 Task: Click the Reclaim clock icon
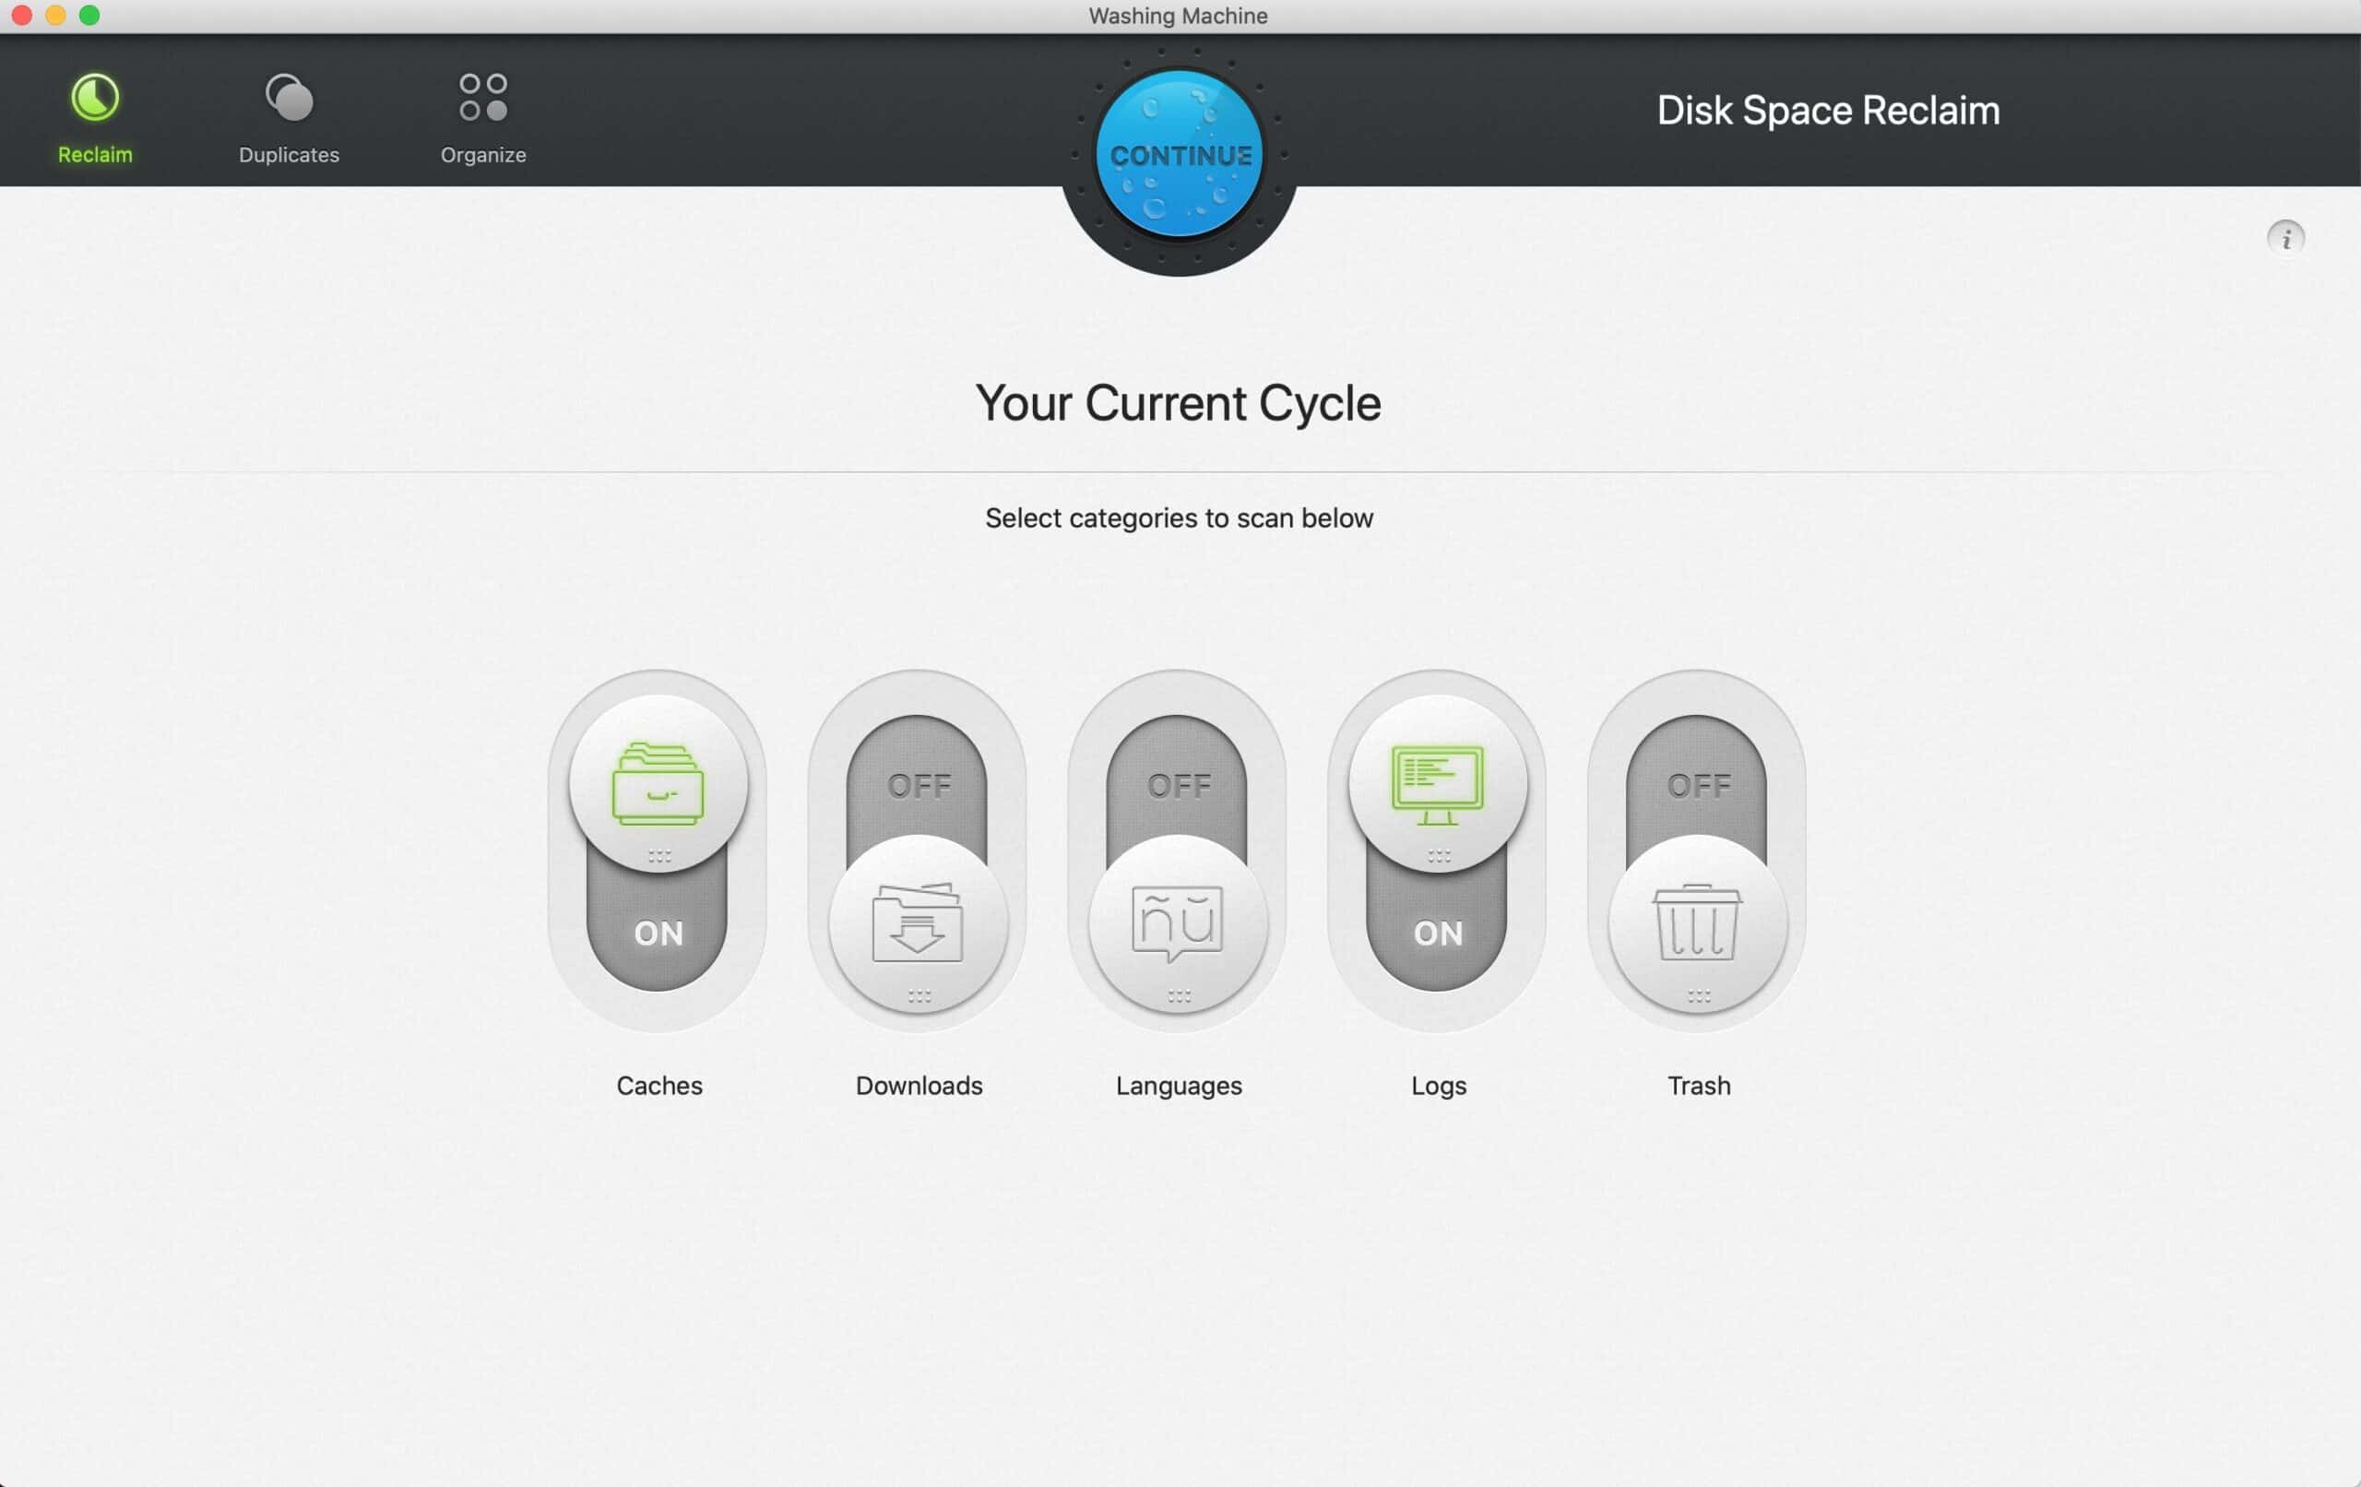[95, 98]
